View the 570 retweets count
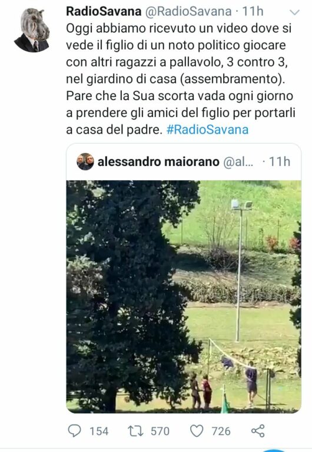The width and height of the screenshot is (312, 452). 160,431
